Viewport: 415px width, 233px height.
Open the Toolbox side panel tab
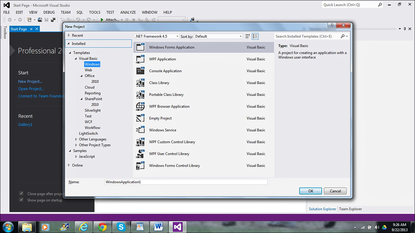(x=5, y=32)
